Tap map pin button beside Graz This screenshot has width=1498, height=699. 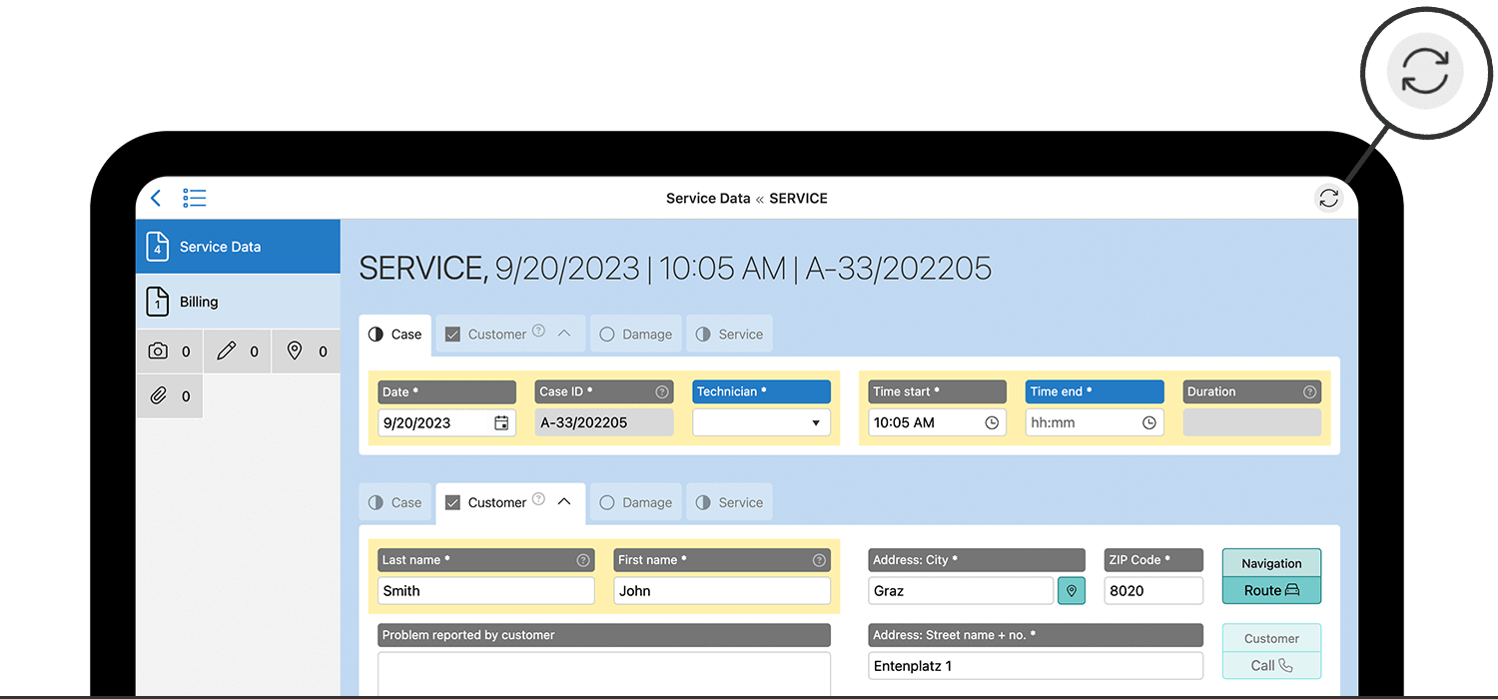[1071, 590]
